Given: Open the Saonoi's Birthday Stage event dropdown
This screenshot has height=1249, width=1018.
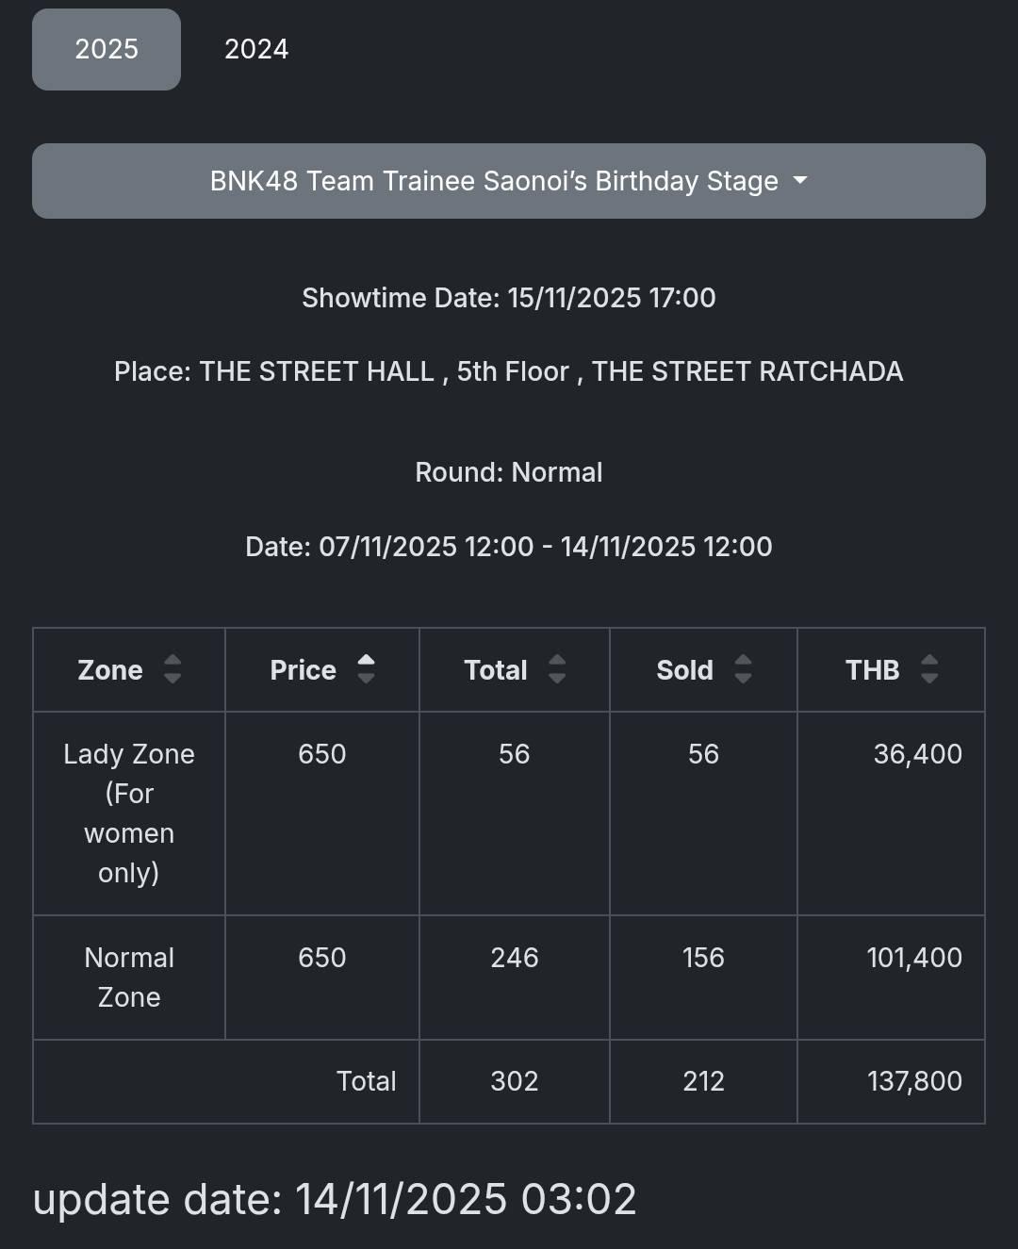Looking at the screenshot, I should pos(494,181).
